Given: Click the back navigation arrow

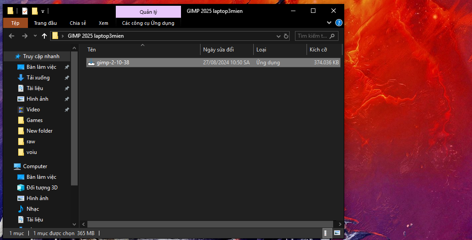Looking at the screenshot, I should point(12,36).
